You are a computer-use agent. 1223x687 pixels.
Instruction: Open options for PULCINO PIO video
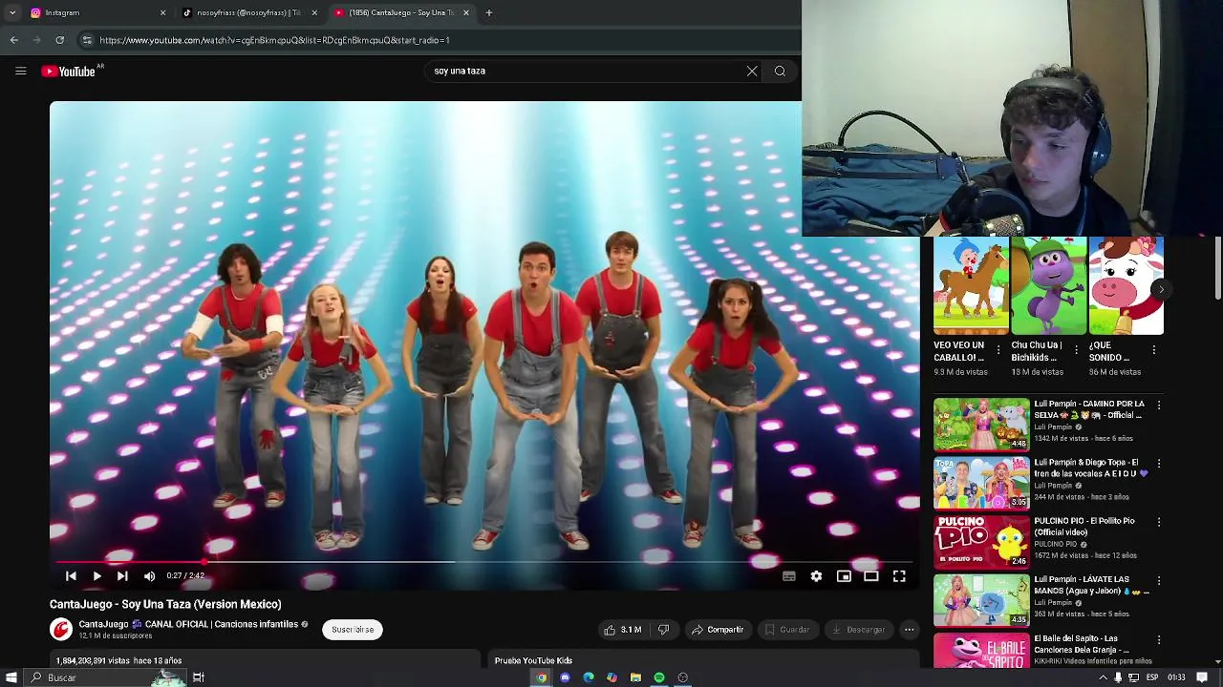(1159, 523)
